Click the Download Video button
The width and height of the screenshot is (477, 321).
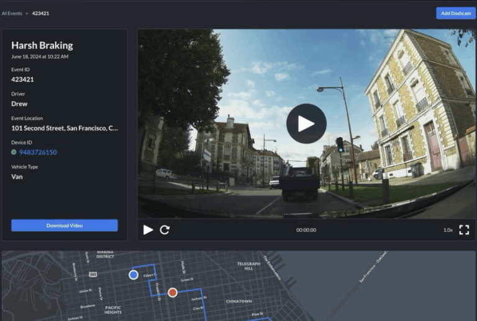tap(65, 226)
